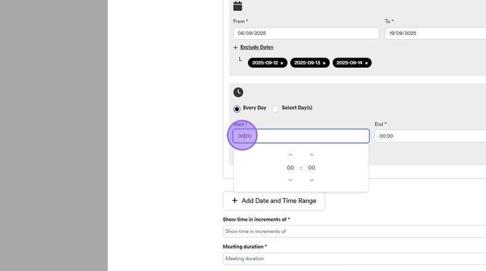Click plus icon beside Exclude Dates
This screenshot has height=271, width=486.
pyautogui.click(x=235, y=47)
